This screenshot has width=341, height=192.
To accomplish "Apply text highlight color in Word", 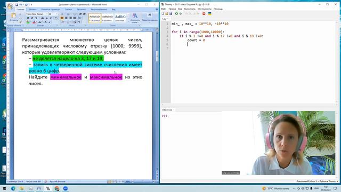I will tap(28, 22).
